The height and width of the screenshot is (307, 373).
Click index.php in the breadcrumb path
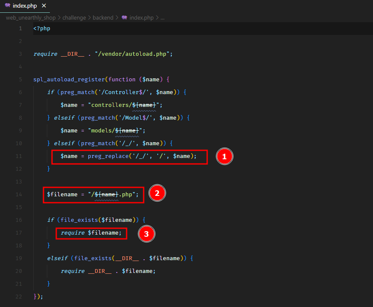point(141,18)
